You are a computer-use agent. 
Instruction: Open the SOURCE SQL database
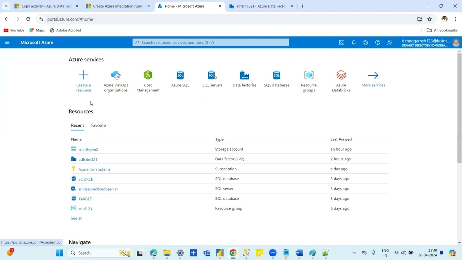[86, 179]
